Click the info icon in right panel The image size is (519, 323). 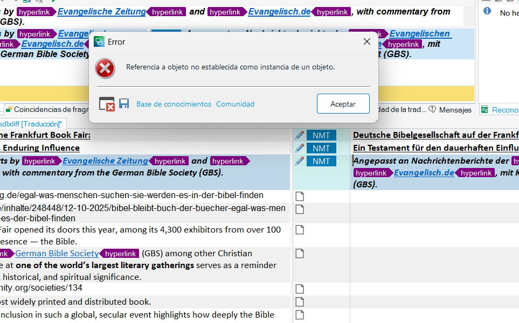pyautogui.click(x=487, y=11)
